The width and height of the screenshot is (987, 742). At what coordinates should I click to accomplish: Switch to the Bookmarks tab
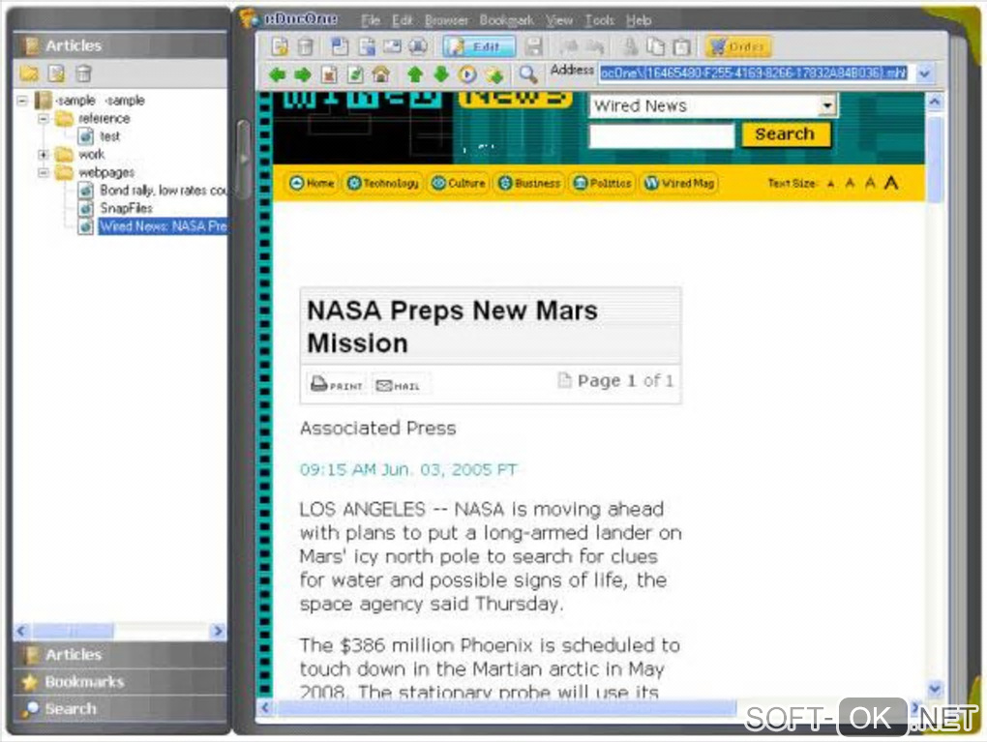(120, 682)
